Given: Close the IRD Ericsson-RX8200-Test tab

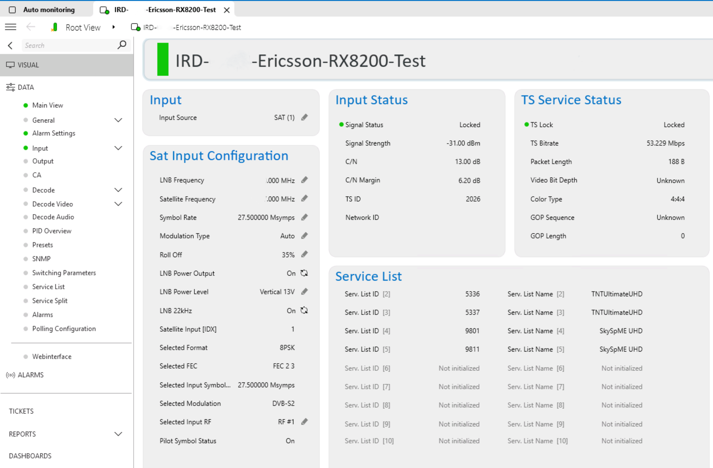Looking at the screenshot, I should [227, 10].
